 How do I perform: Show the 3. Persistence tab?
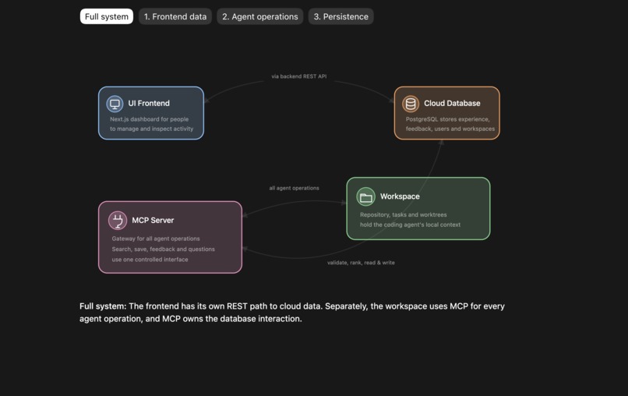[340, 16]
